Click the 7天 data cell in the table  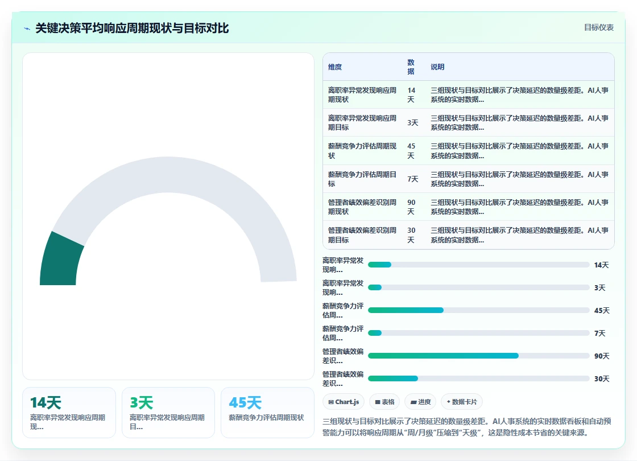coord(413,179)
